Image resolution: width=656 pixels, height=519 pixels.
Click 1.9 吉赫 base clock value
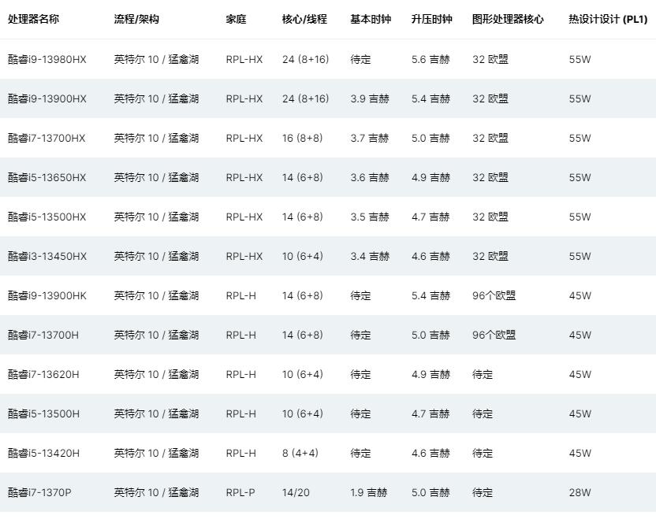pos(369,493)
